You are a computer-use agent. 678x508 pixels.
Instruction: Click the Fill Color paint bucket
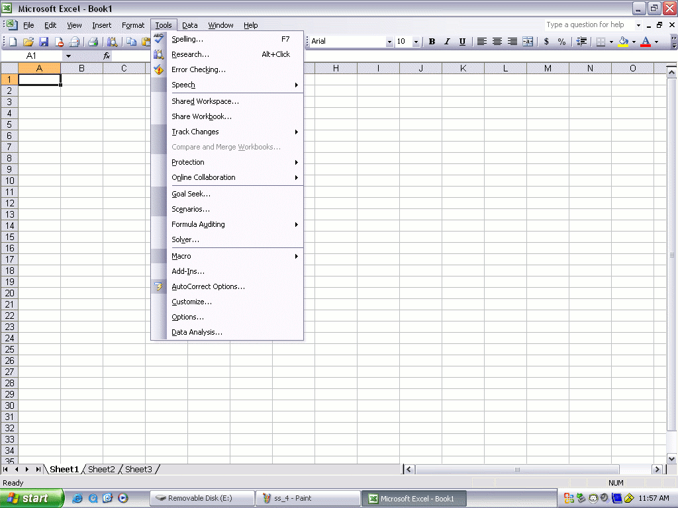click(623, 42)
